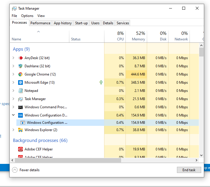Image resolution: width=210 pixels, height=187 pixels.
Task: Click the Microsoft Edge icon
Action: coord(20,83)
